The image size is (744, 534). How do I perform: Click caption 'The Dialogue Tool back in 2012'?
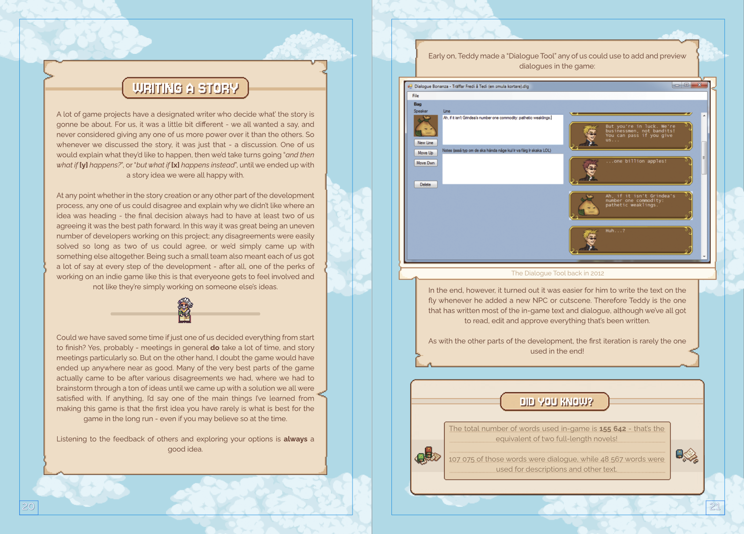pos(557,273)
